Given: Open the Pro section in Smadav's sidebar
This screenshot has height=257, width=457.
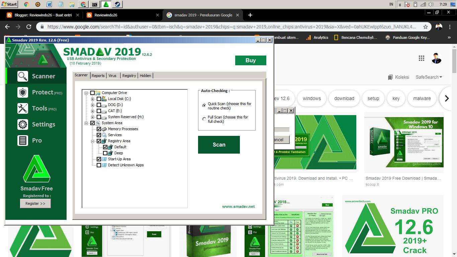Looking at the screenshot, I should [x=36, y=141].
